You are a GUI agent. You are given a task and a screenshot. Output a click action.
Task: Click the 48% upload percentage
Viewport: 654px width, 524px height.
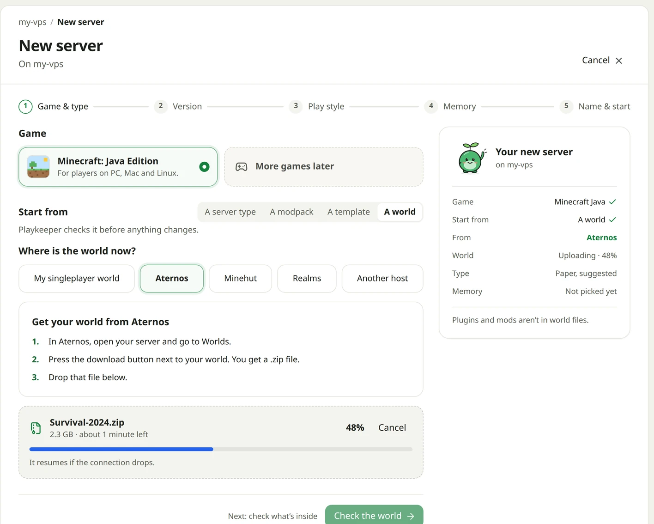355,428
